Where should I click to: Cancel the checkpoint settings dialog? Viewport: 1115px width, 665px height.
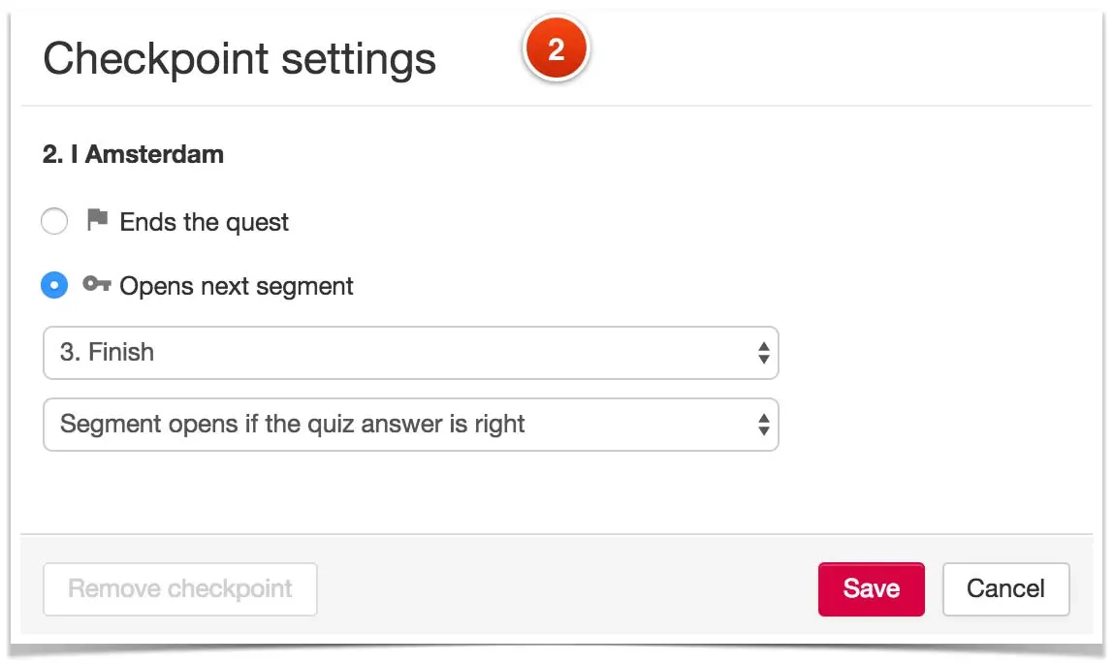pyautogui.click(x=1005, y=588)
